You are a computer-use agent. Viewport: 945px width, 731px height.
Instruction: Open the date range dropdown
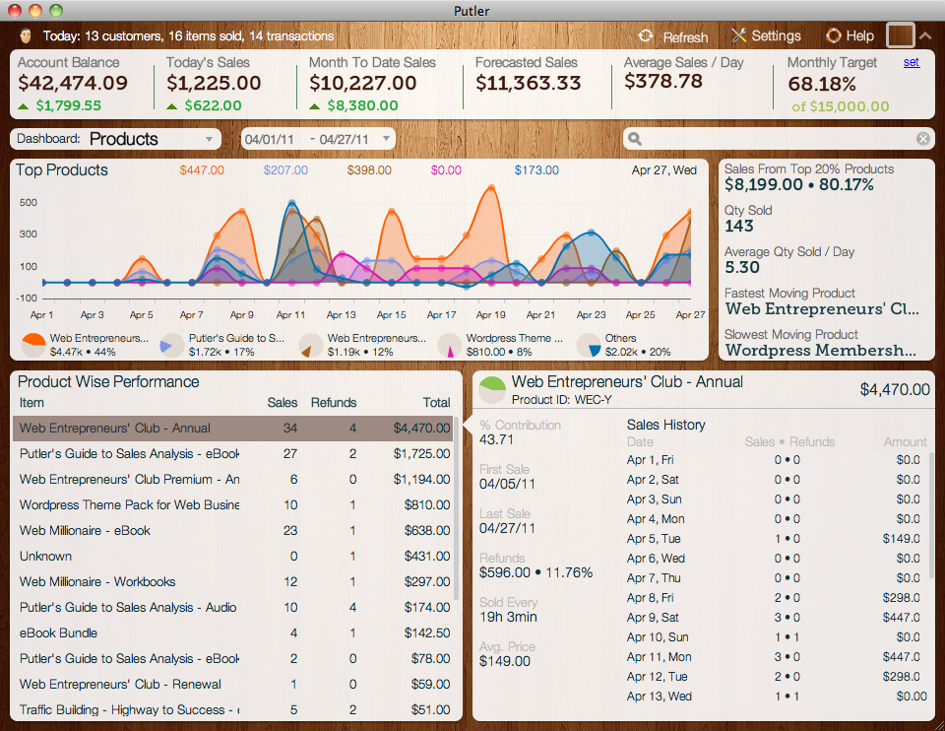317,139
